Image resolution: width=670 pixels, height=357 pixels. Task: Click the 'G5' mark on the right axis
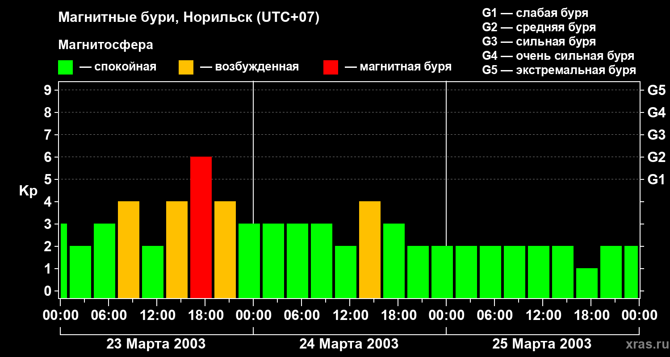click(656, 90)
